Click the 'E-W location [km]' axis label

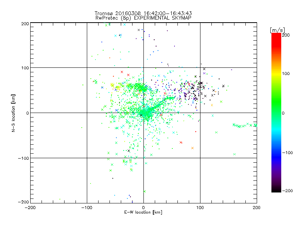pos(143,212)
